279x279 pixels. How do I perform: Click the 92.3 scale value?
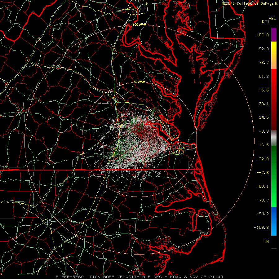point(264,49)
